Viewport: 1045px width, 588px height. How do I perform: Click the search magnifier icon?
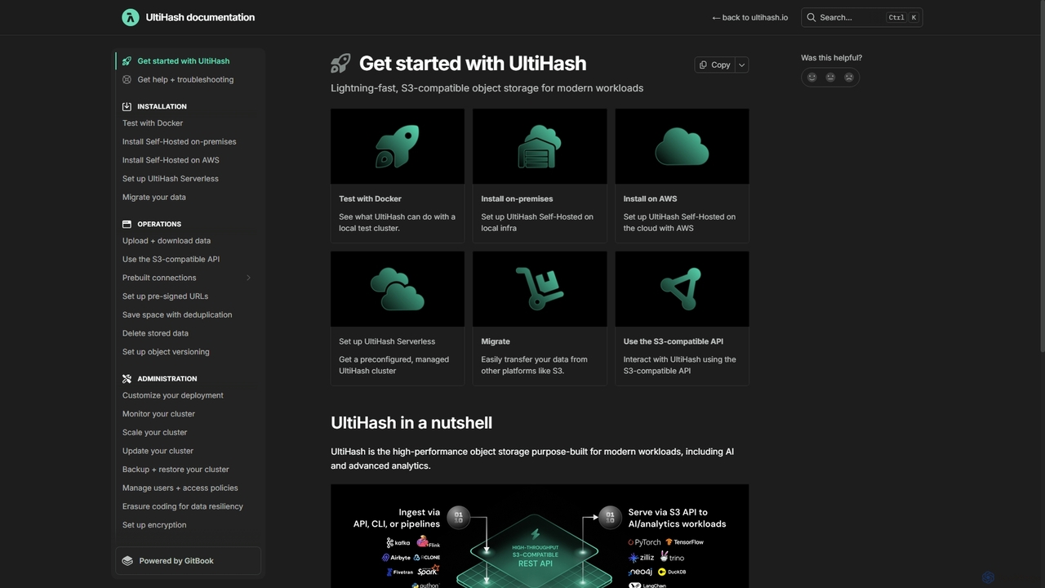coord(811,17)
